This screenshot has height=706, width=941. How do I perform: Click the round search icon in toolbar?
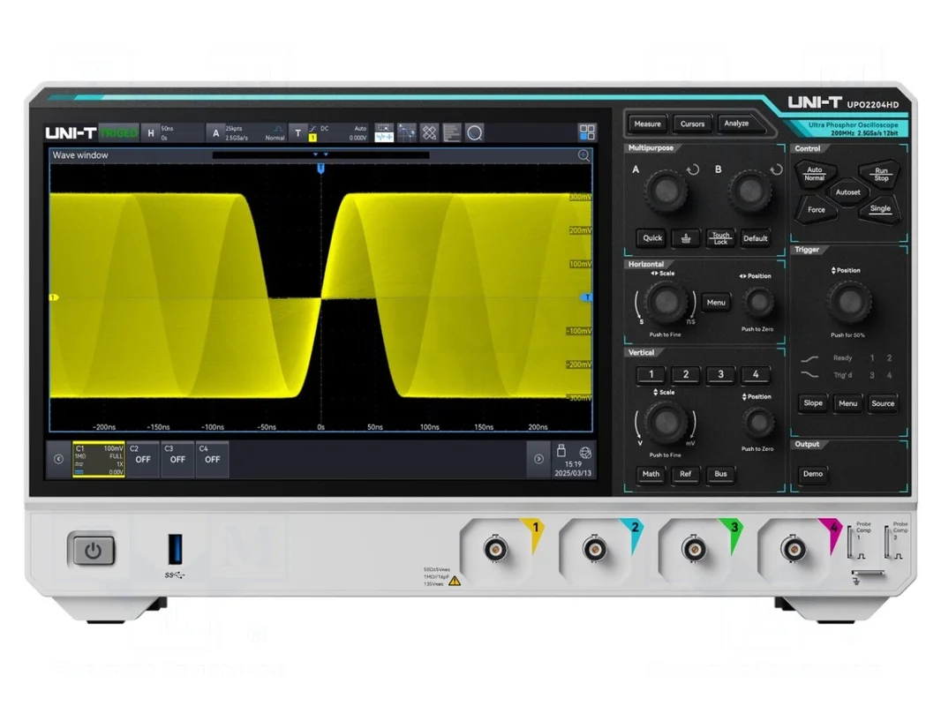[x=475, y=133]
